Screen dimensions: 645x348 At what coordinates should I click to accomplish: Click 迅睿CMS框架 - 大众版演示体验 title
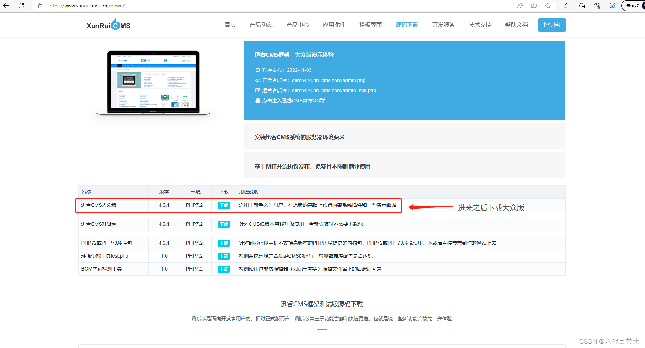(294, 55)
